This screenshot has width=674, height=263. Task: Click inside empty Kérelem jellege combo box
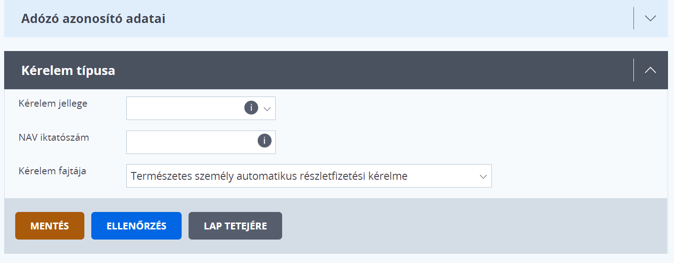184,108
